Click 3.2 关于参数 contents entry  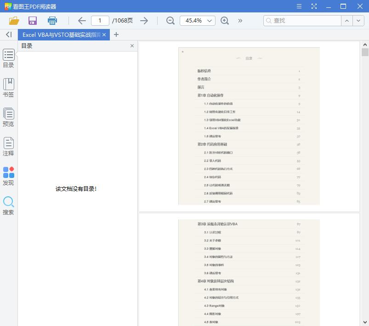pyautogui.click(x=212, y=240)
